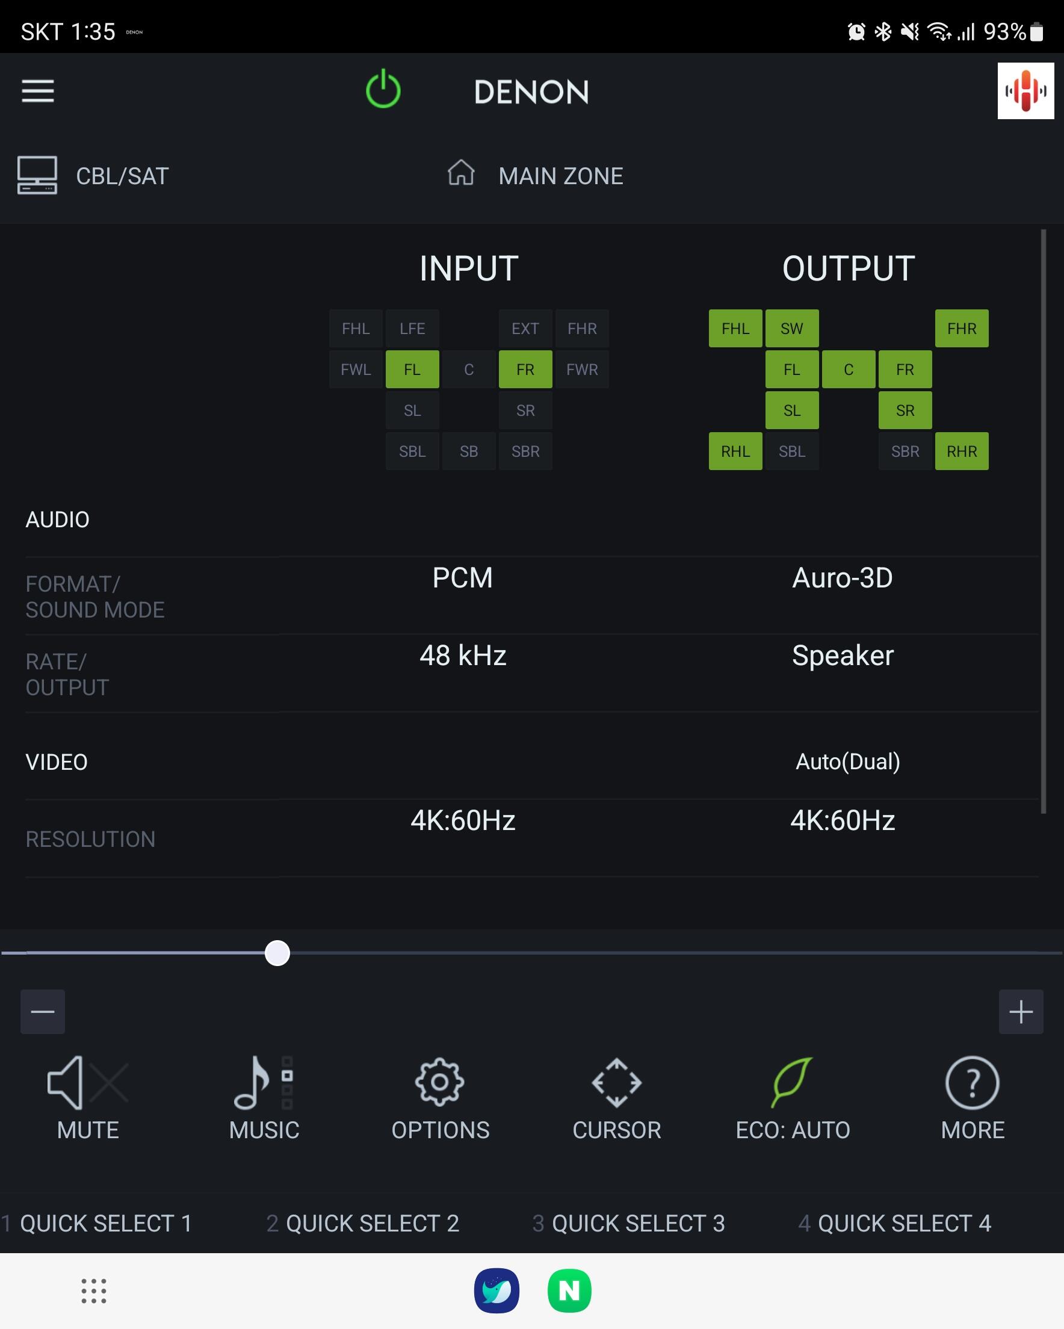Screen dimensions: 1064x1329
Task: Tap the SKT 1:35 clock text
Action: (68, 31)
